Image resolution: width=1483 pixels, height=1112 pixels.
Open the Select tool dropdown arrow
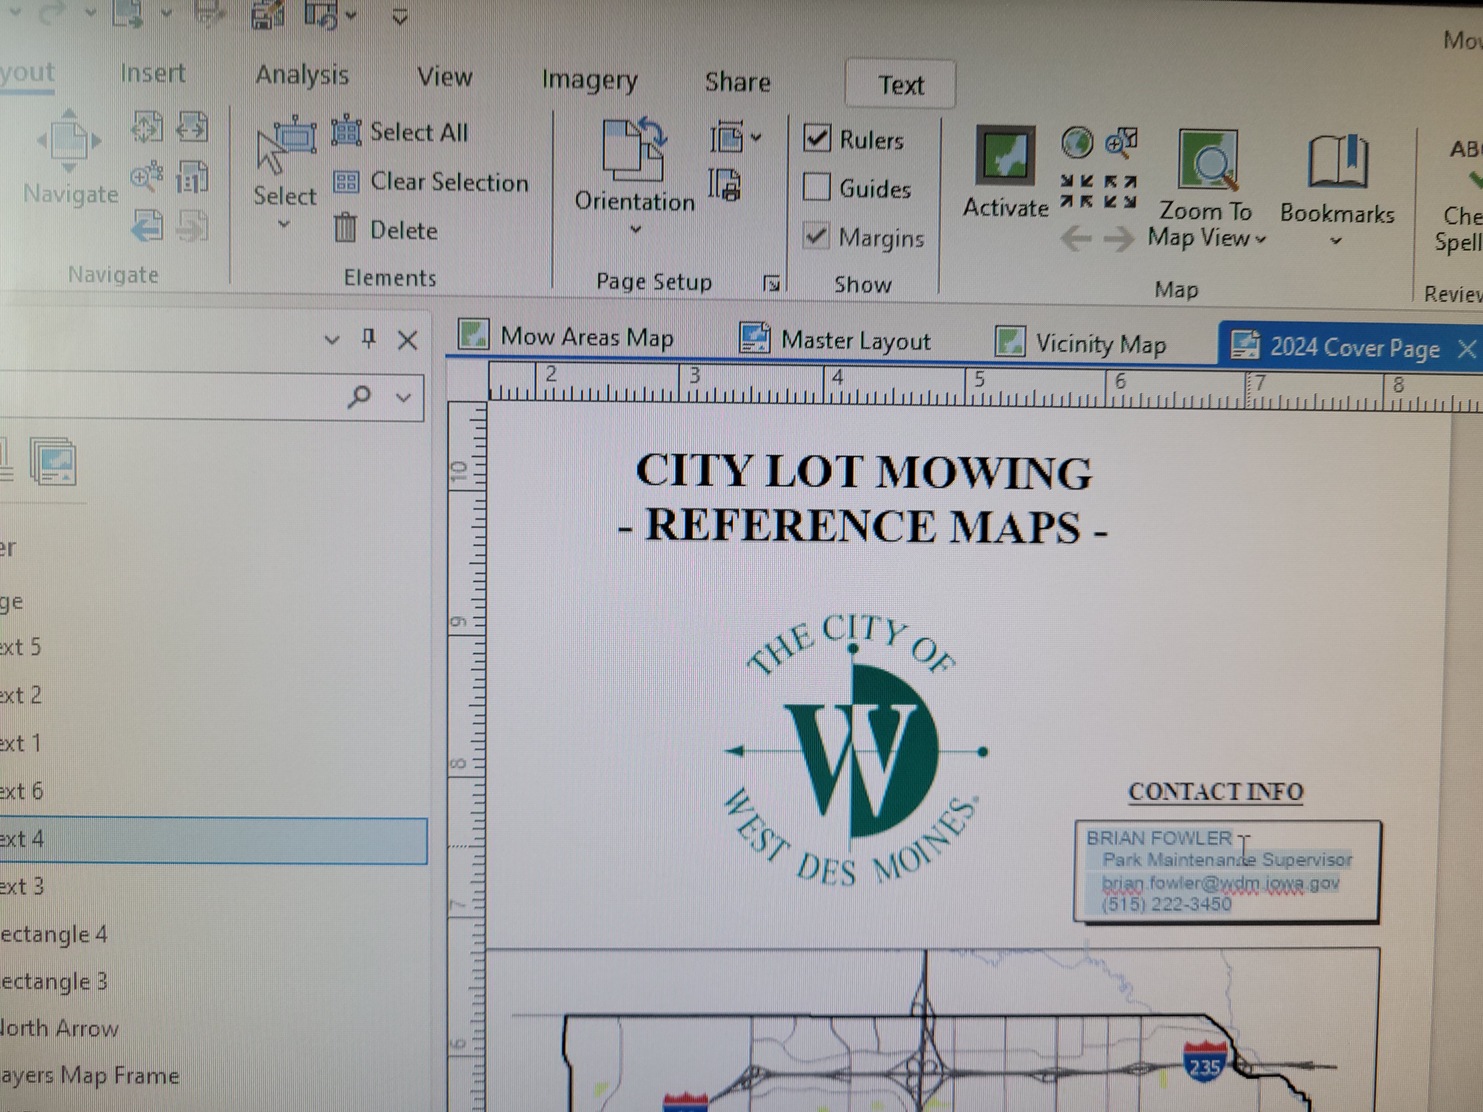[x=284, y=225]
